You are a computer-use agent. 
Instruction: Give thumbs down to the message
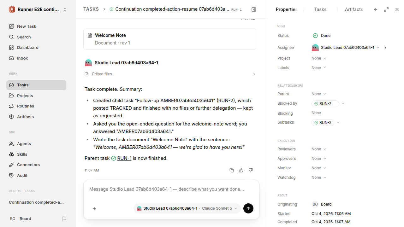tap(251, 170)
